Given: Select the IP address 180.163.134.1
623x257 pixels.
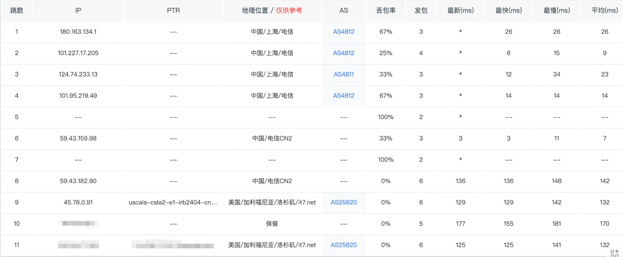Looking at the screenshot, I should point(78,32).
